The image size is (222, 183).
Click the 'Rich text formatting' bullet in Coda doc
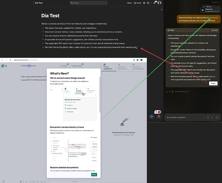91,47
